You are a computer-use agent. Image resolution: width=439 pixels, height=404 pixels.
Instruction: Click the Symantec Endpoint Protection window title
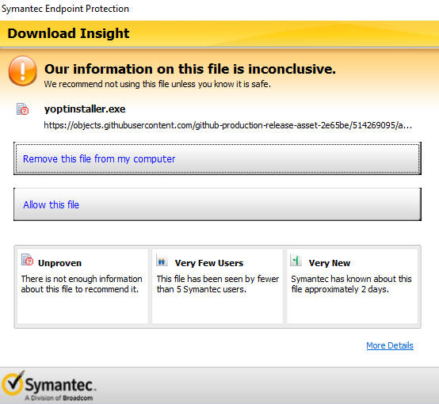click(x=65, y=9)
